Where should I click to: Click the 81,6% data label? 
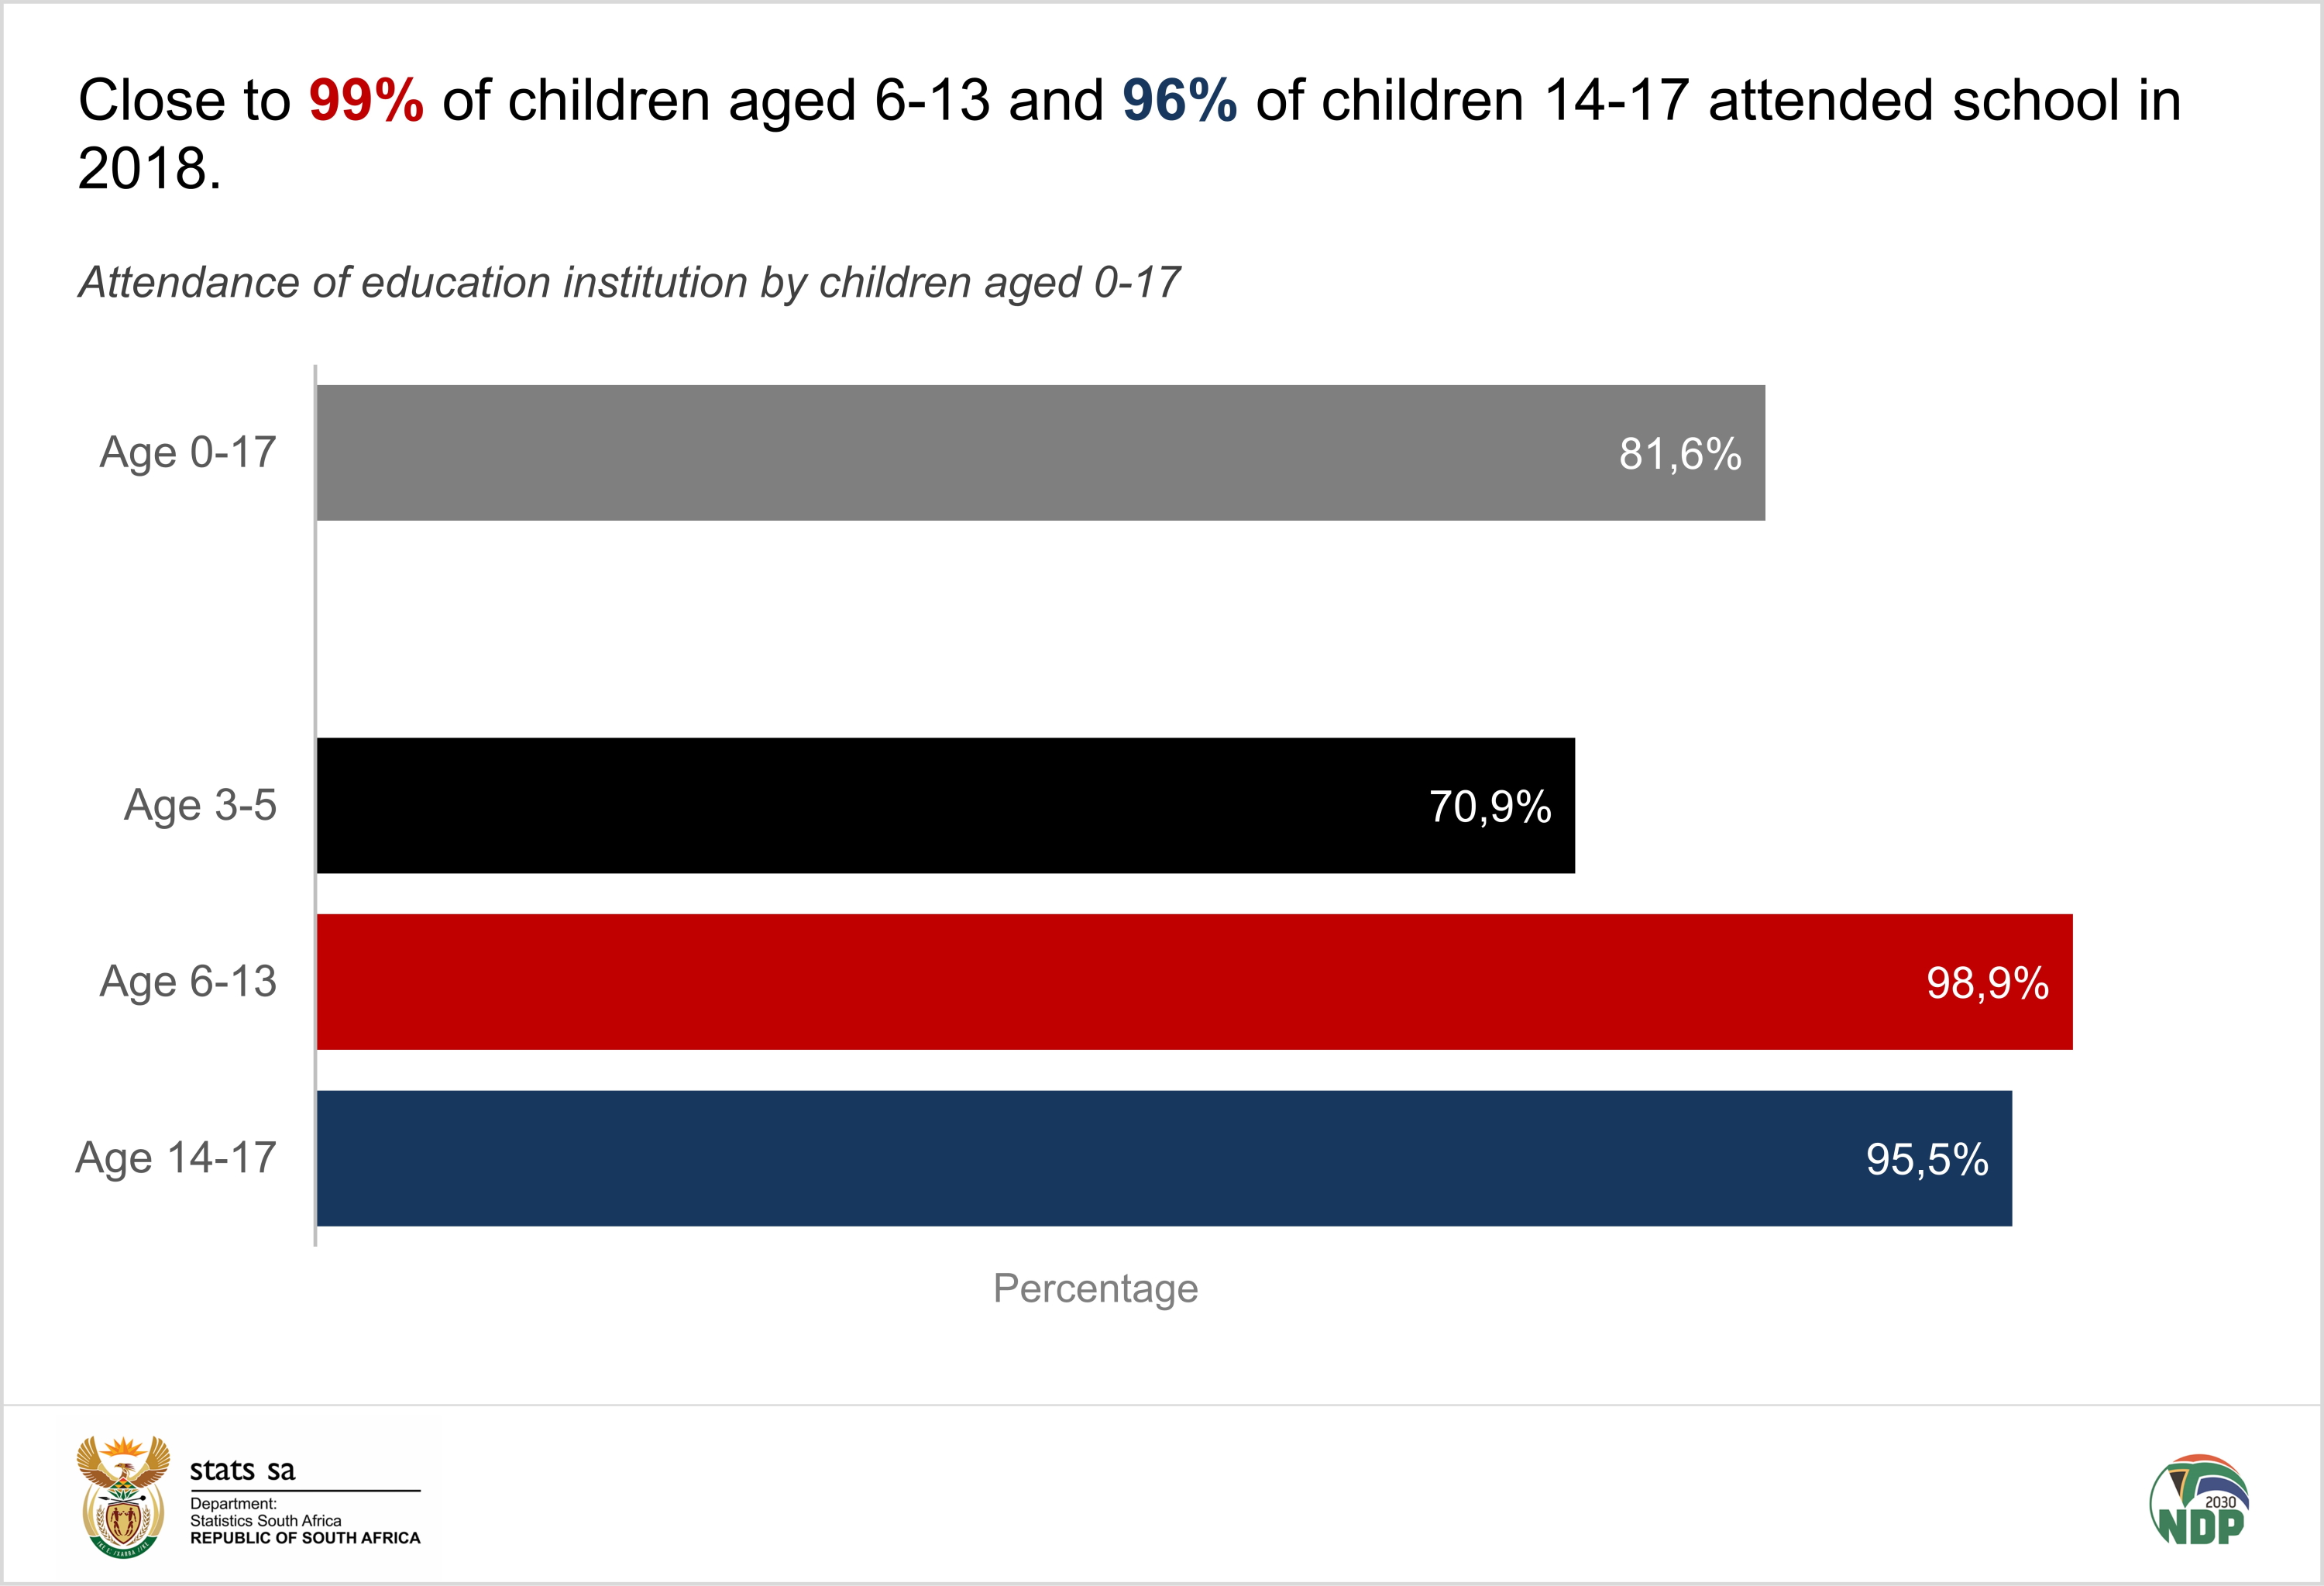[1680, 455]
